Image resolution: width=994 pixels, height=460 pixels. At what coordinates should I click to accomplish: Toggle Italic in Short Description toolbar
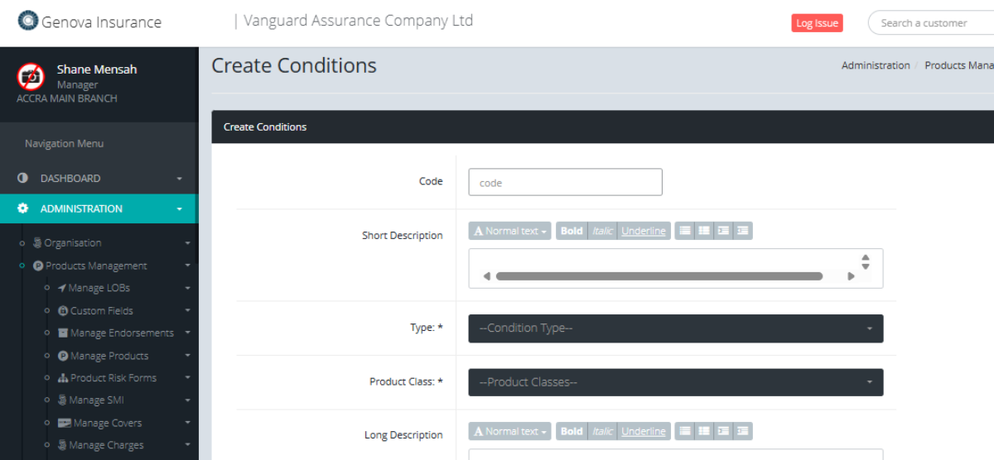click(602, 231)
